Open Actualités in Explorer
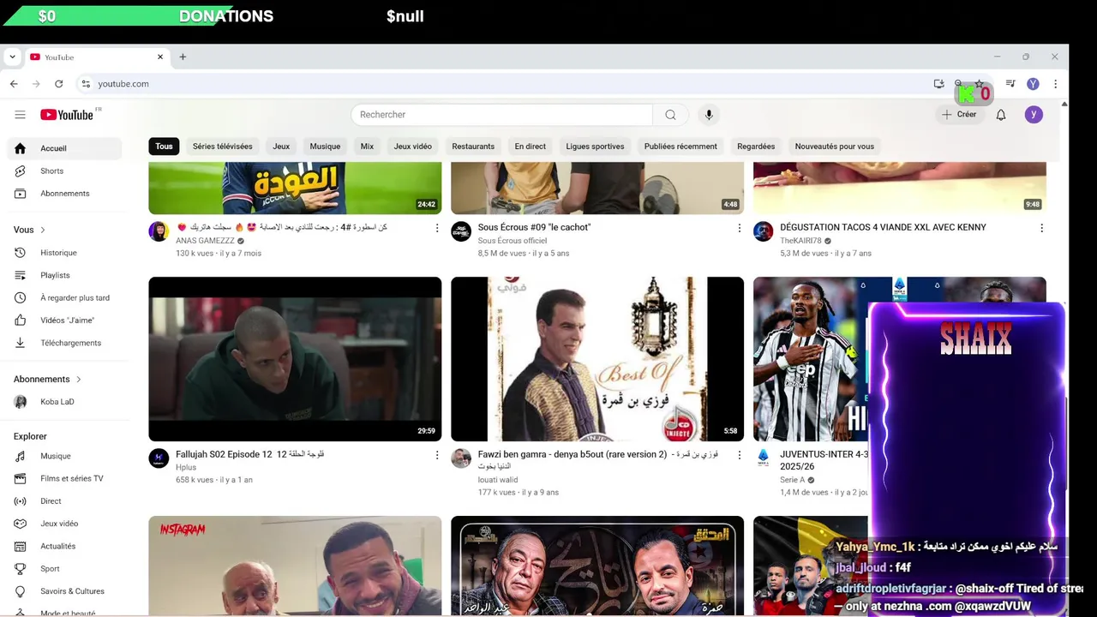Viewport: 1097px width, 617px height. pyautogui.click(x=65, y=546)
